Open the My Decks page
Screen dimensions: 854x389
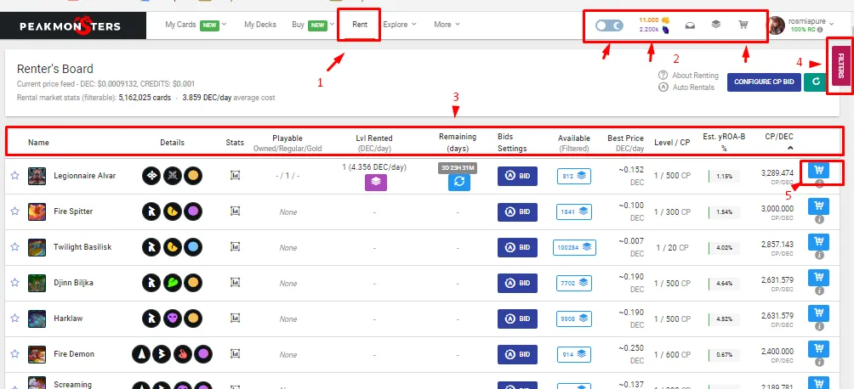[260, 25]
